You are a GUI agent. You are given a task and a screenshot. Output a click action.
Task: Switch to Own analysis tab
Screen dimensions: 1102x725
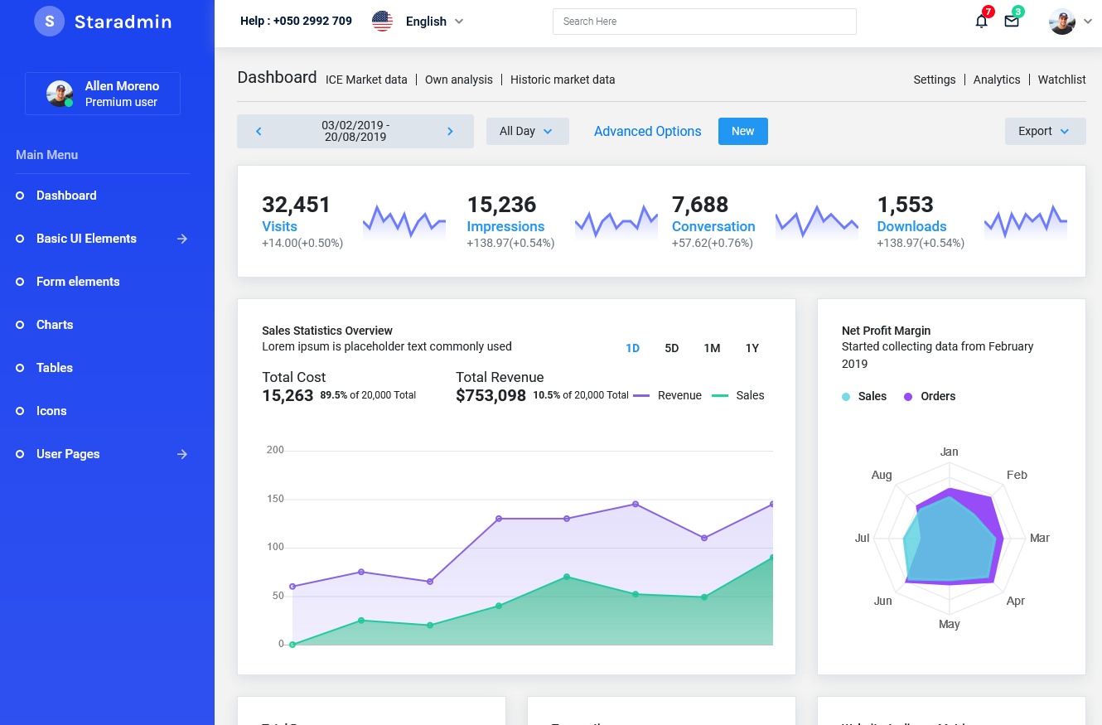click(459, 80)
